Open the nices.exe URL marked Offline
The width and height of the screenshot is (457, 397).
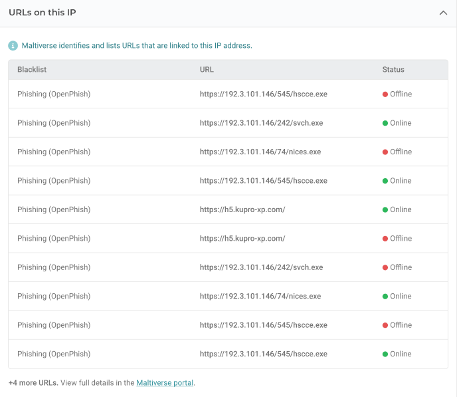click(x=260, y=152)
